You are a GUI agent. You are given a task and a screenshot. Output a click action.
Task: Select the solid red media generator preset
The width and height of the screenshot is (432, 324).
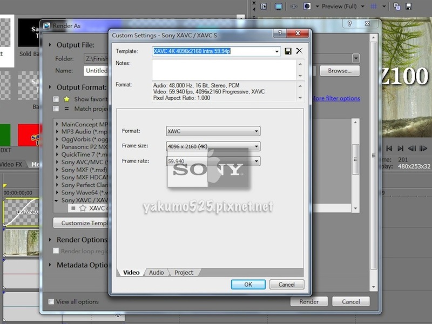coord(29,135)
